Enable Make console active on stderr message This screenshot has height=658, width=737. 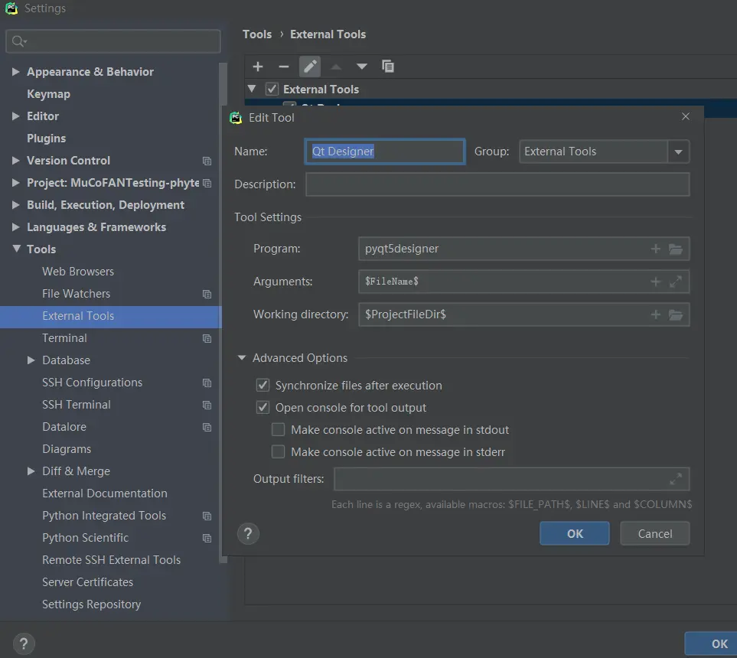click(x=279, y=451)
